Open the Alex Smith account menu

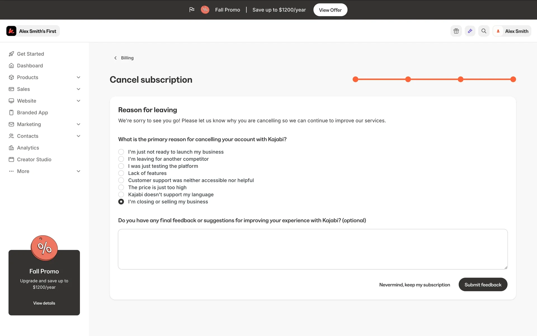coord(512,31)
